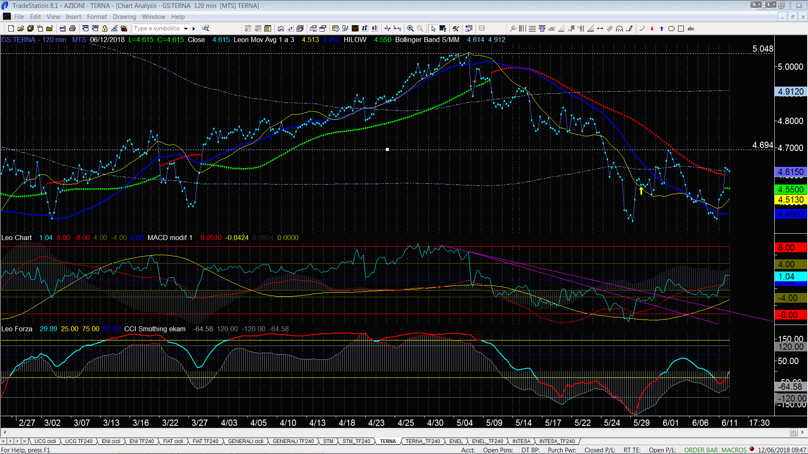The image size is (808, 454).
Task: Click the yellow 4.5130 price label
Action: click(791, 200)
